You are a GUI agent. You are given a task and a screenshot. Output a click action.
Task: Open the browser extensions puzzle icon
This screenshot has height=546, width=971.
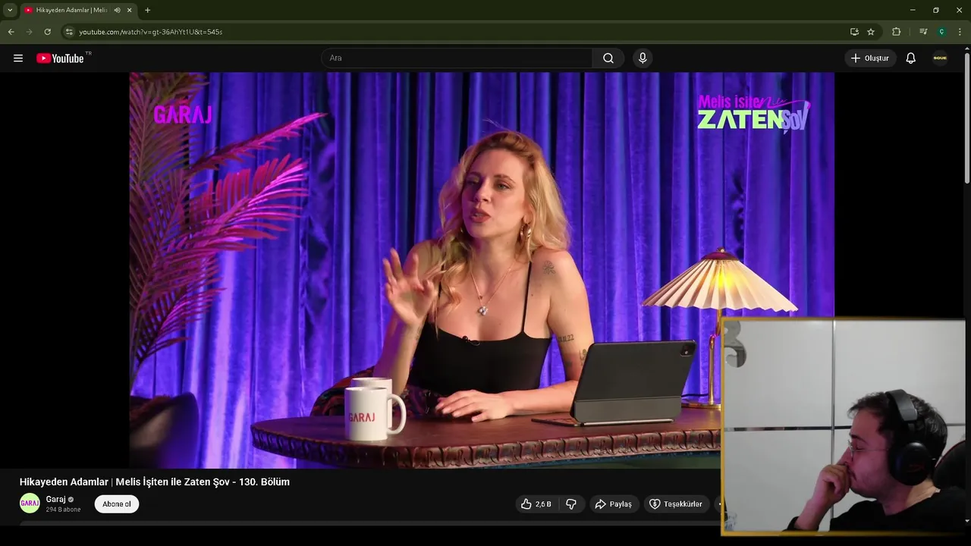pos(897,32)
